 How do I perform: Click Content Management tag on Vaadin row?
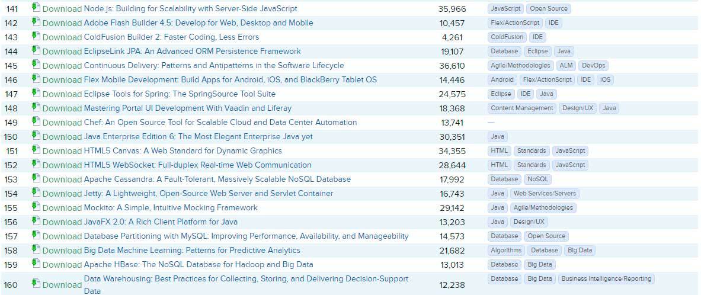pos(522,108)
